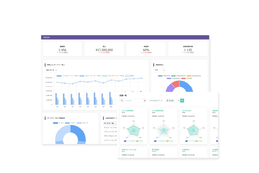Click the magnifier icon in store search

pos(122,100)
